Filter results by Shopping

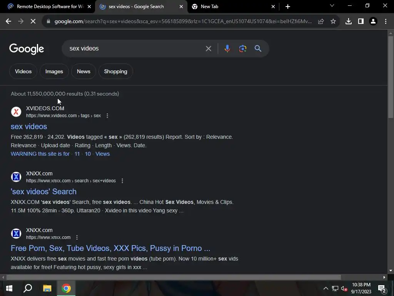pyautogui.click(x=115, y=71)
